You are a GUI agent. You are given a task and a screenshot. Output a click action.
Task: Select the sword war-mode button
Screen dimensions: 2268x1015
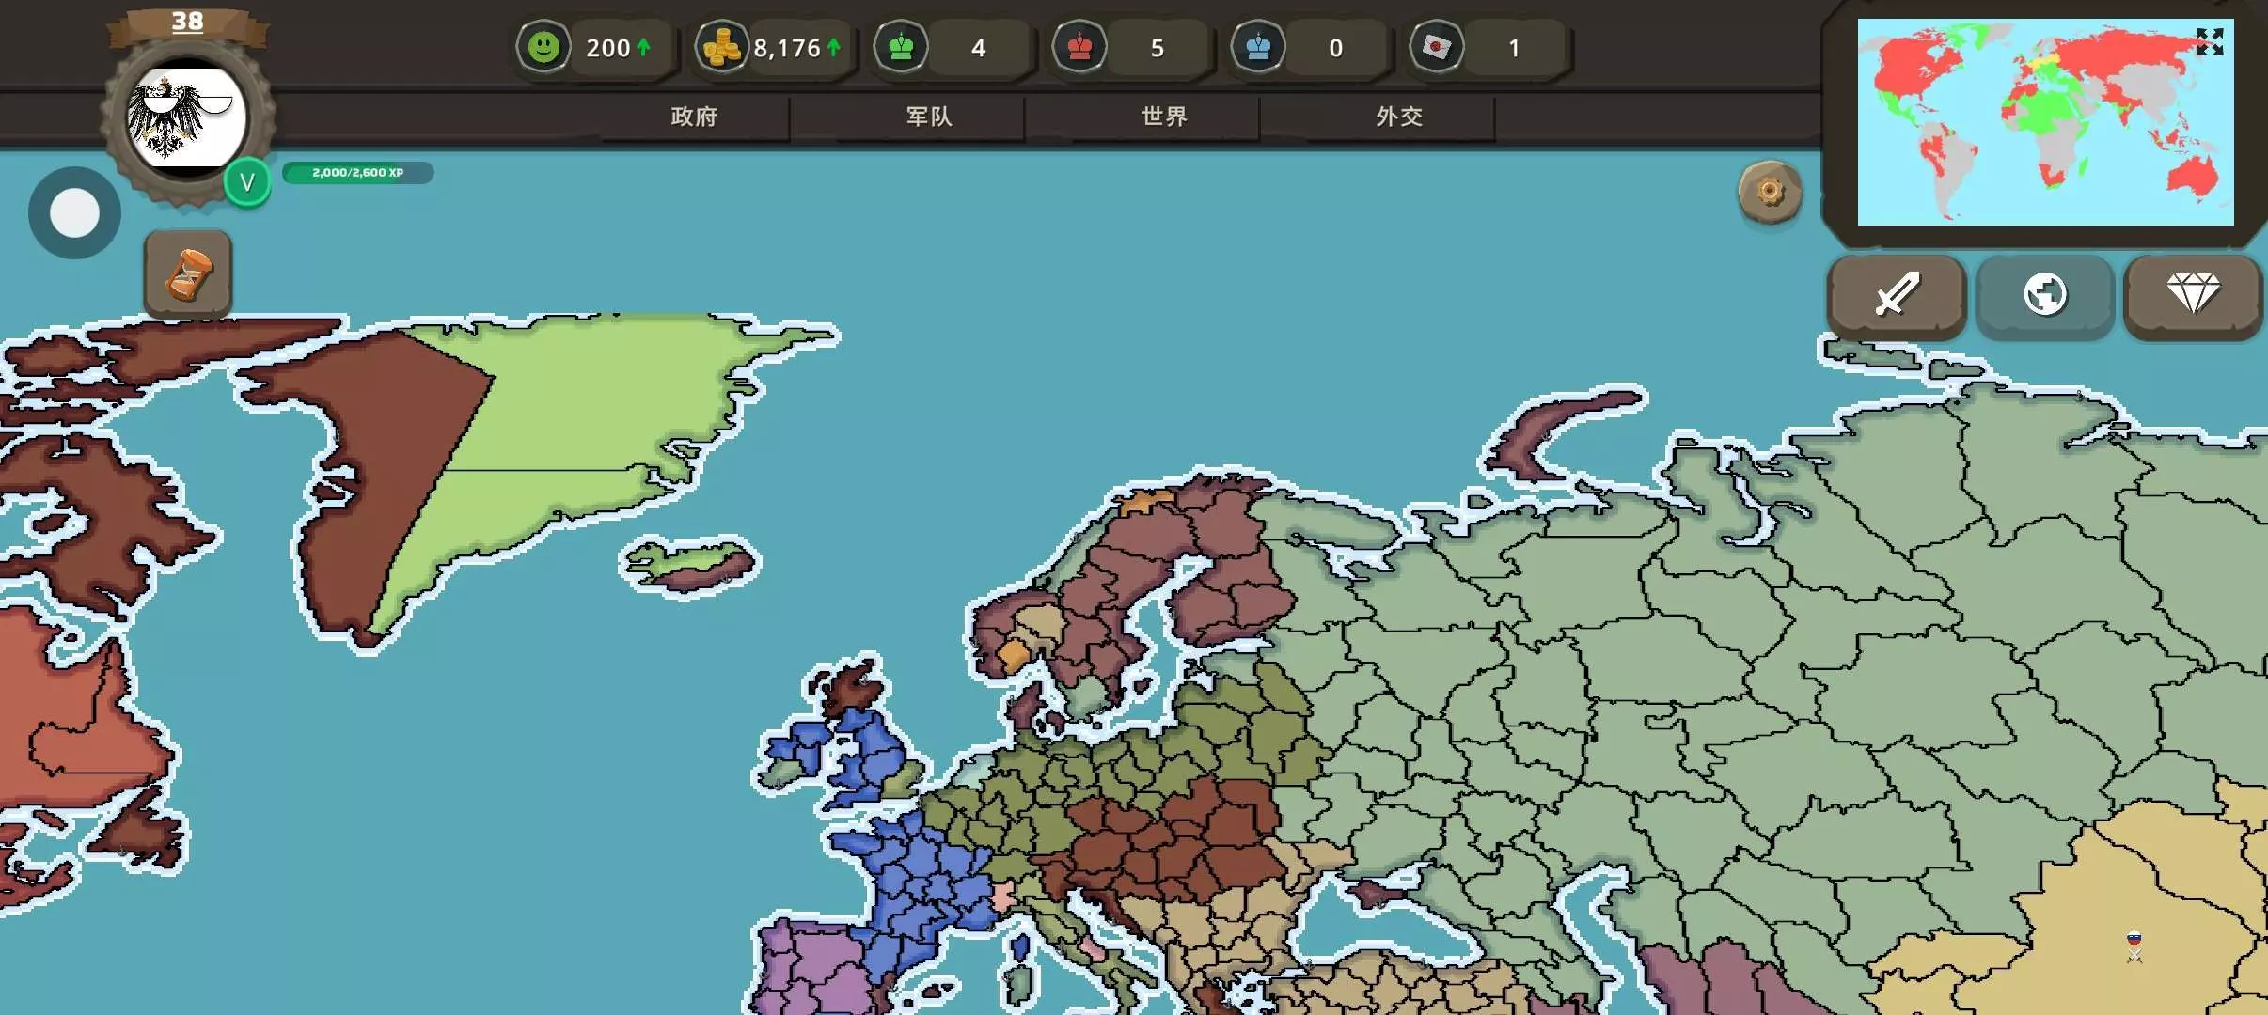1897,295
